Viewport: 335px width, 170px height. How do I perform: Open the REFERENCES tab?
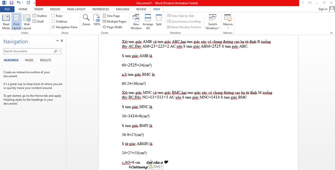(x=101, y=9)
